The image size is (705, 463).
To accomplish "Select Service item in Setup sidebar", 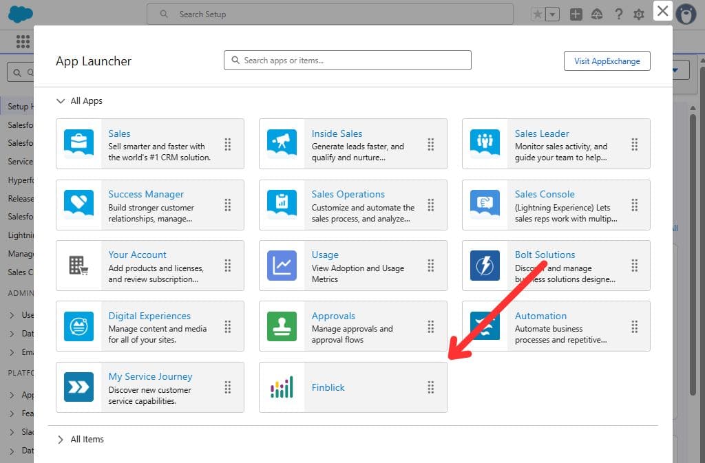I will (21, 161).
